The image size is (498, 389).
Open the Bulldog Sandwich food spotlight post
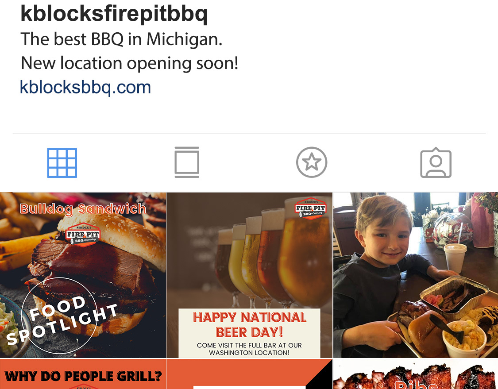click(83, 275)
